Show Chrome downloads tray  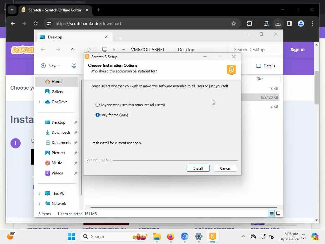(x=278, y=24)
